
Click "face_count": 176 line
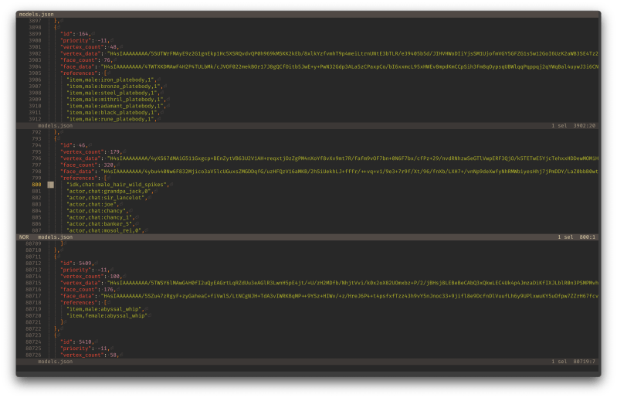(x=88, y=289)
